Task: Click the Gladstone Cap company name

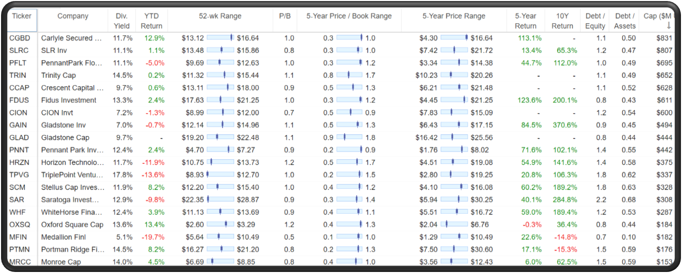Action: 65,138
